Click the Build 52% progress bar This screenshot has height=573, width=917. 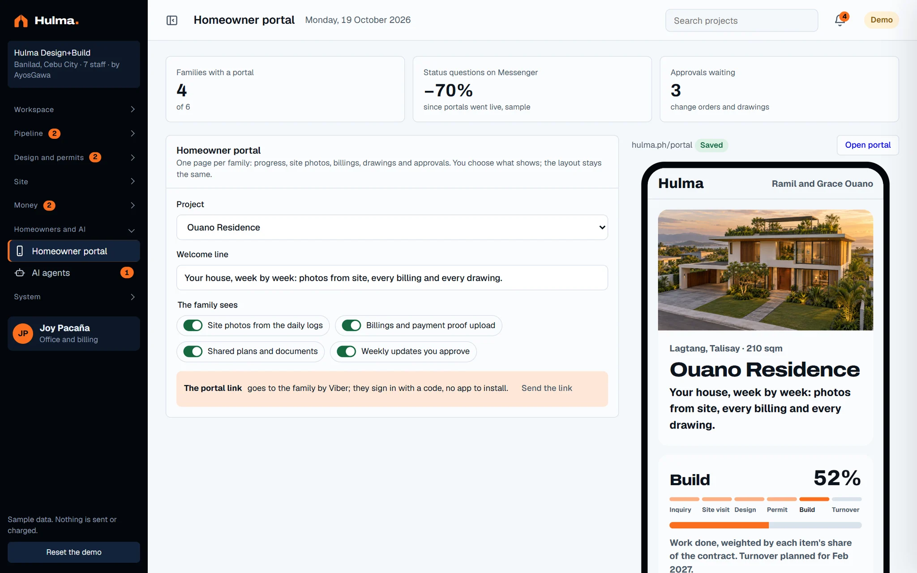point(766,525)
